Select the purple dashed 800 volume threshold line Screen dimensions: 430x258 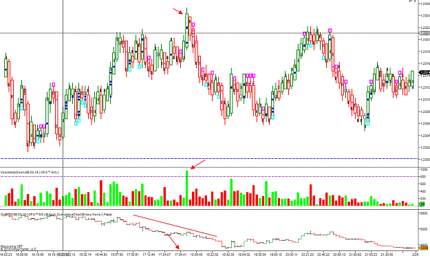209,177
